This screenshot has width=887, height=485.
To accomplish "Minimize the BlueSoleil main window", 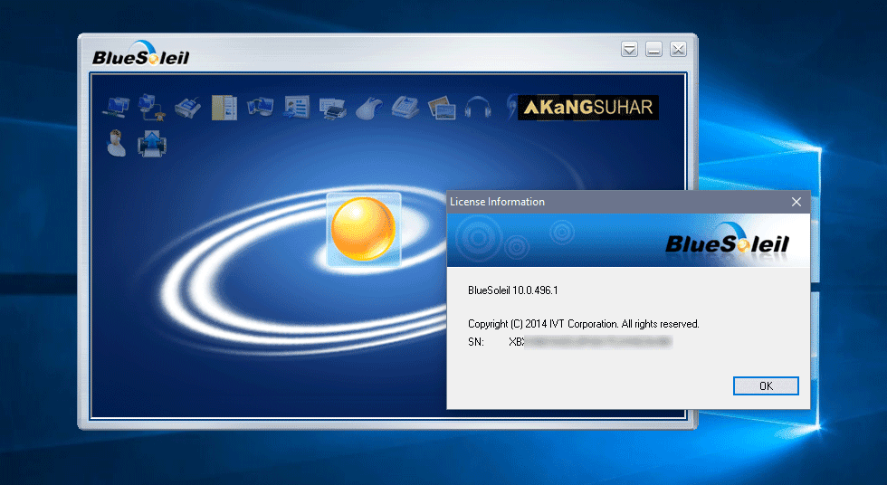I will pyautogui.click(x=653, y=49).
